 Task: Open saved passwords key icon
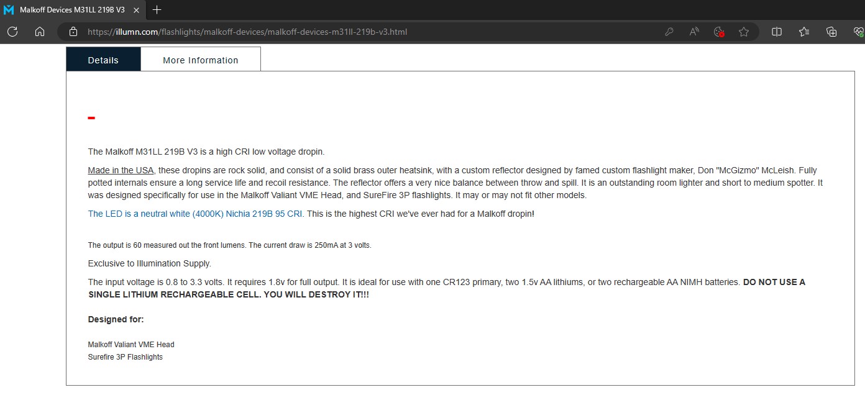pos(669,32)
